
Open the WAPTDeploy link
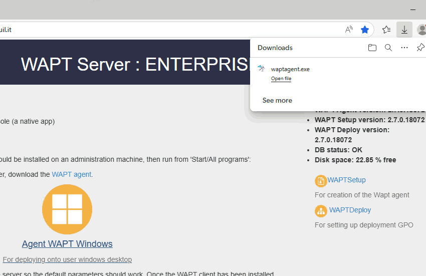(350, 210)
